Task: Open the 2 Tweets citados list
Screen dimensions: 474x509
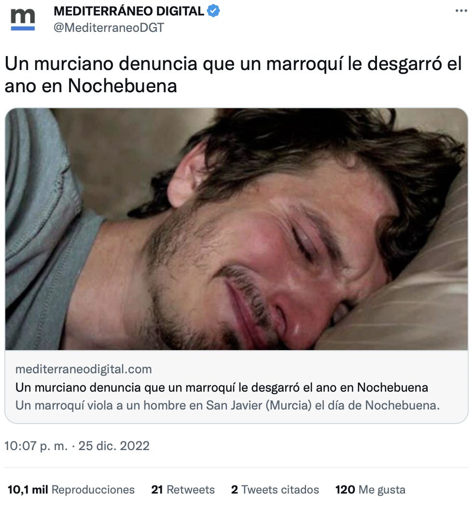Action: pos(275,490)
